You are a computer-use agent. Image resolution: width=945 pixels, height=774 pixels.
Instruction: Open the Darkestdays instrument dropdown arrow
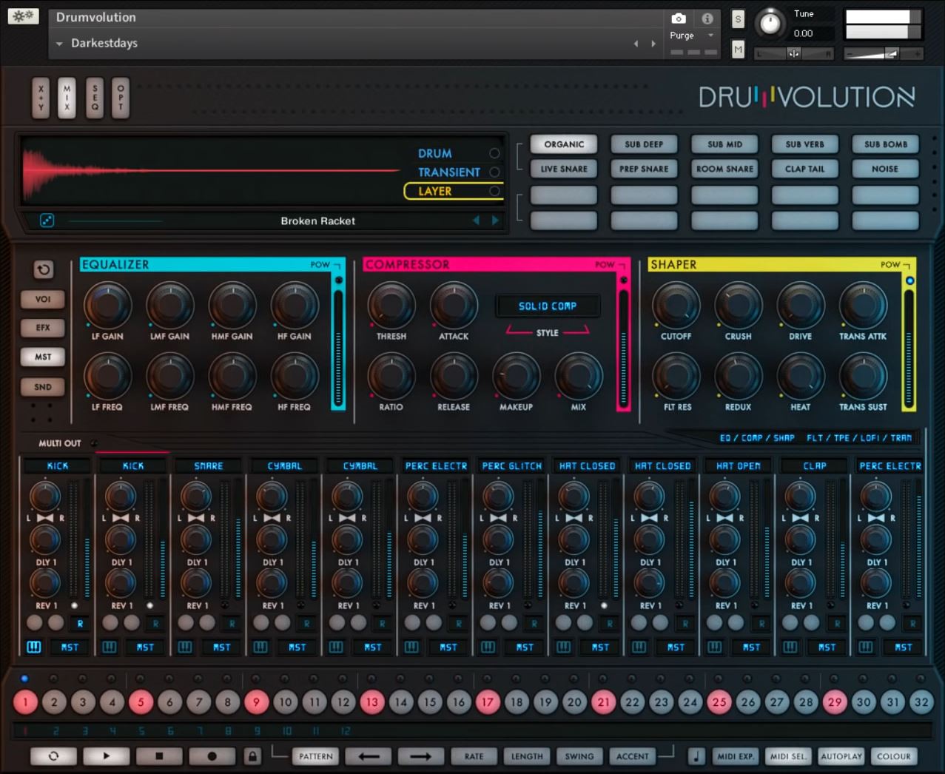click(59, 44)
